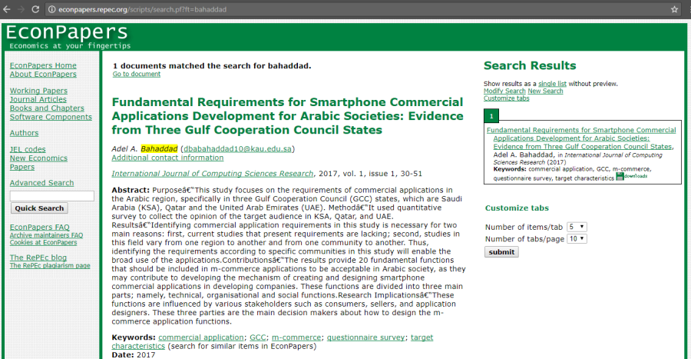Open About EconPapers link
The image size is (691, 359).
click(43, 74)
